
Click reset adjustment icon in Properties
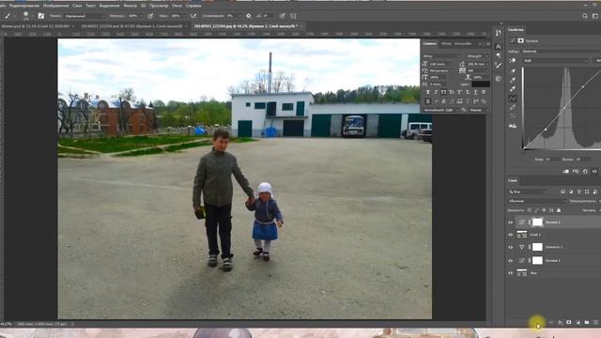585,171
